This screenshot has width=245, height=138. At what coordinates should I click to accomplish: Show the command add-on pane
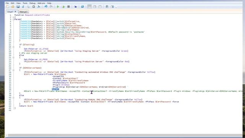tap(112, 7)
